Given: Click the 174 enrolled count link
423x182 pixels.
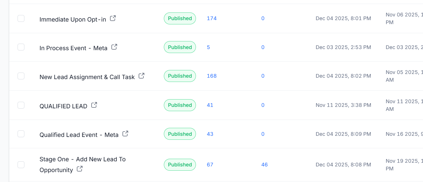Looking at the screenshot, I should 212,18.
